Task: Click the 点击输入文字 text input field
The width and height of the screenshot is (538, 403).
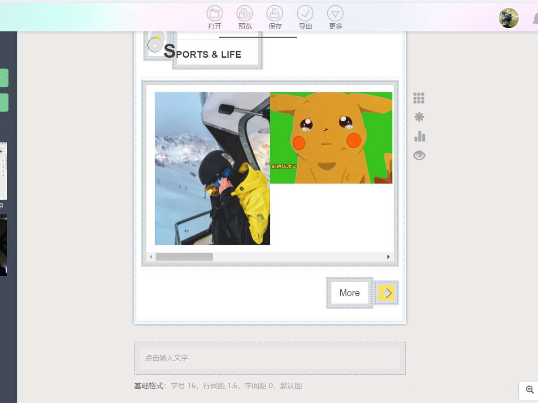Action: click(270, 358)
